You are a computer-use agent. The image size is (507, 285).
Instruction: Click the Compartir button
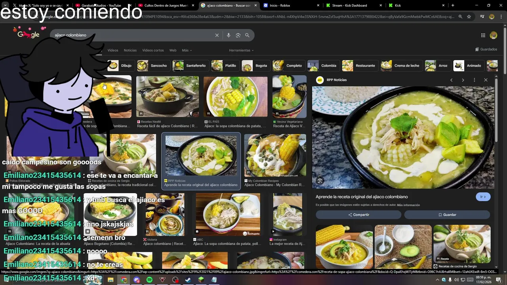click(358, 215)
